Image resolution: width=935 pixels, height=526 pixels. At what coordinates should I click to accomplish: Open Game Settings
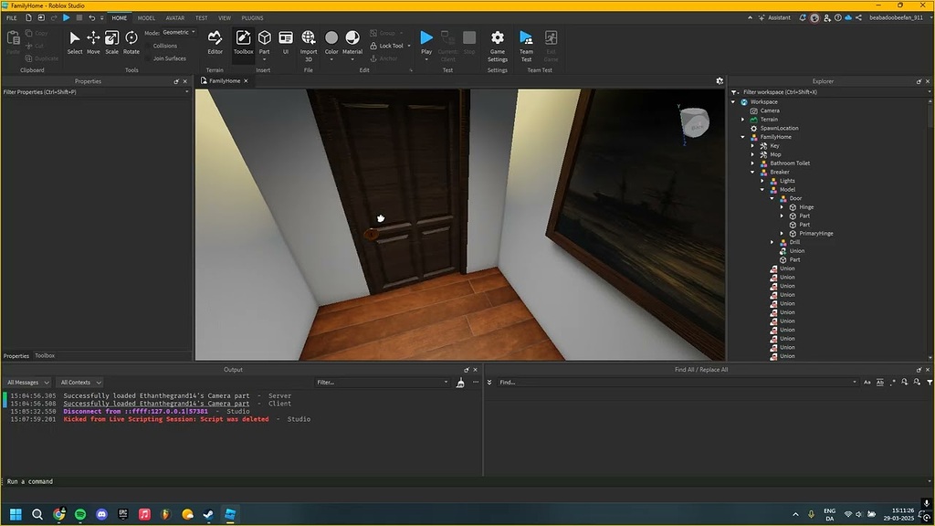(x=497, y=42)
